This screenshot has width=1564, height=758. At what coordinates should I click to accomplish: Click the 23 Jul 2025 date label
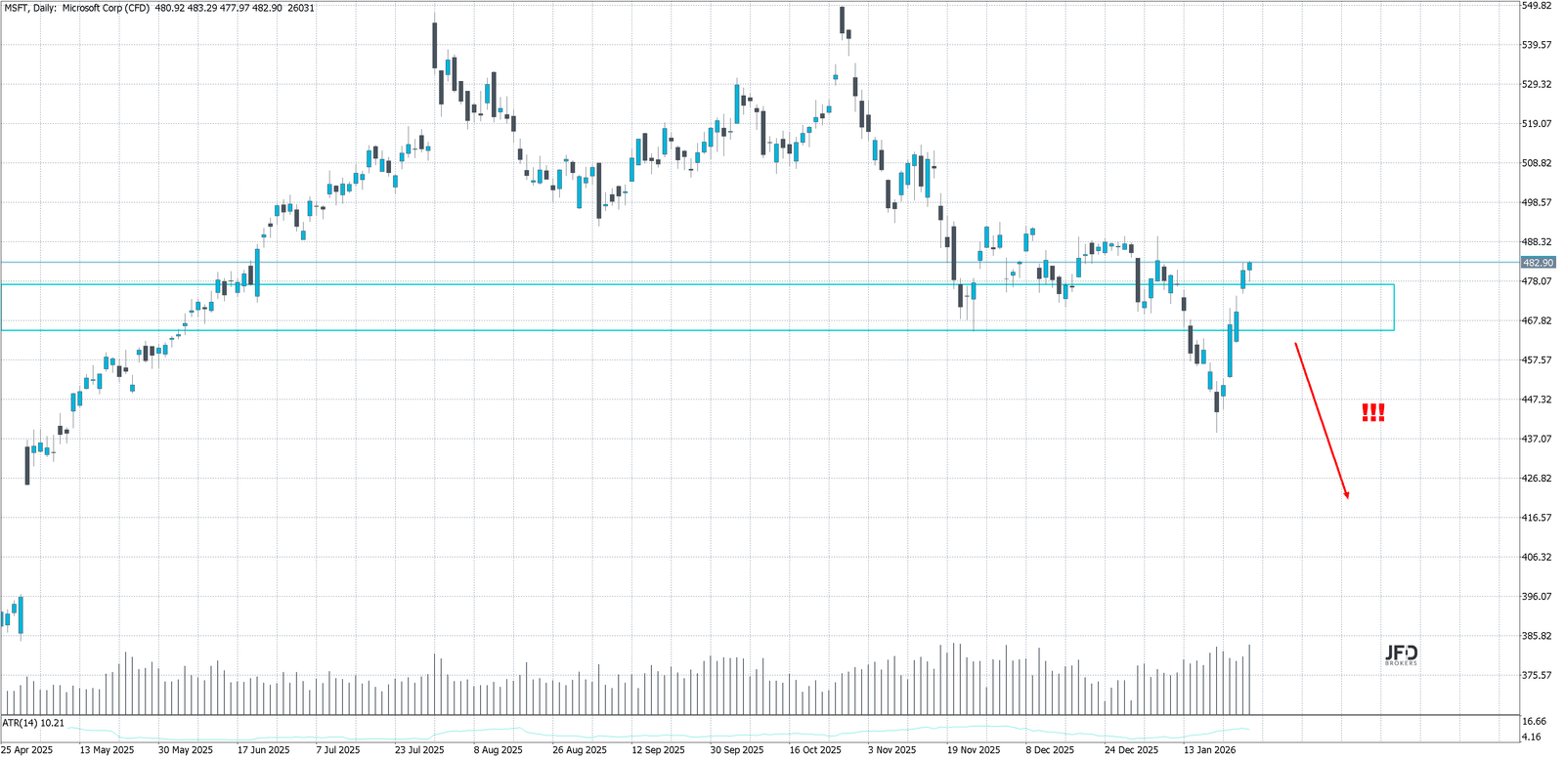tap(419, 750)
